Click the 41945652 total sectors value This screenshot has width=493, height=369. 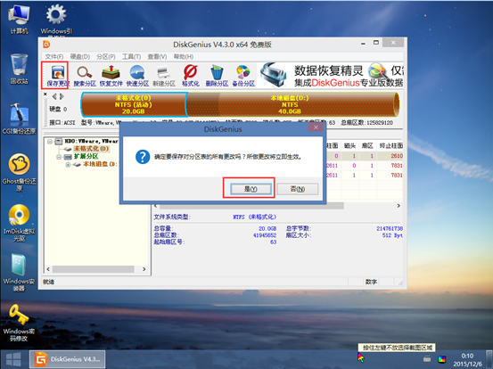(265, 235)
